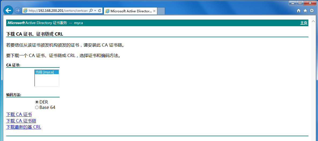Open the Home page icon in IE toolbar
The image size is (318, 141).
(299, 11)
